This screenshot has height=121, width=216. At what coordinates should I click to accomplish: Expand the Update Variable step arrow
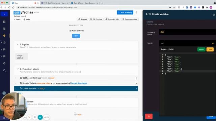click(x=136, y=83)
